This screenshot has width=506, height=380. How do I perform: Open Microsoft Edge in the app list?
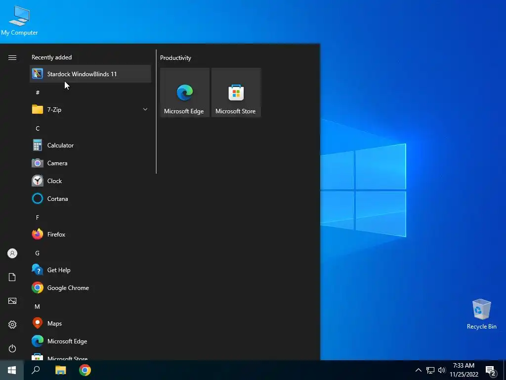click(90, 341)
